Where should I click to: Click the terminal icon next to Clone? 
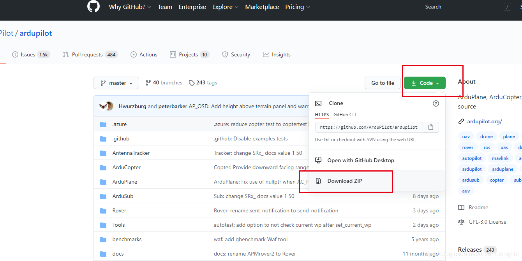pos(318,103)
